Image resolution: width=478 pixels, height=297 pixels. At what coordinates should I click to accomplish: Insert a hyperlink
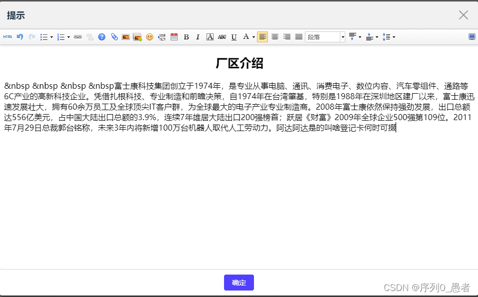pyautogui.click(x=77, y=36)
